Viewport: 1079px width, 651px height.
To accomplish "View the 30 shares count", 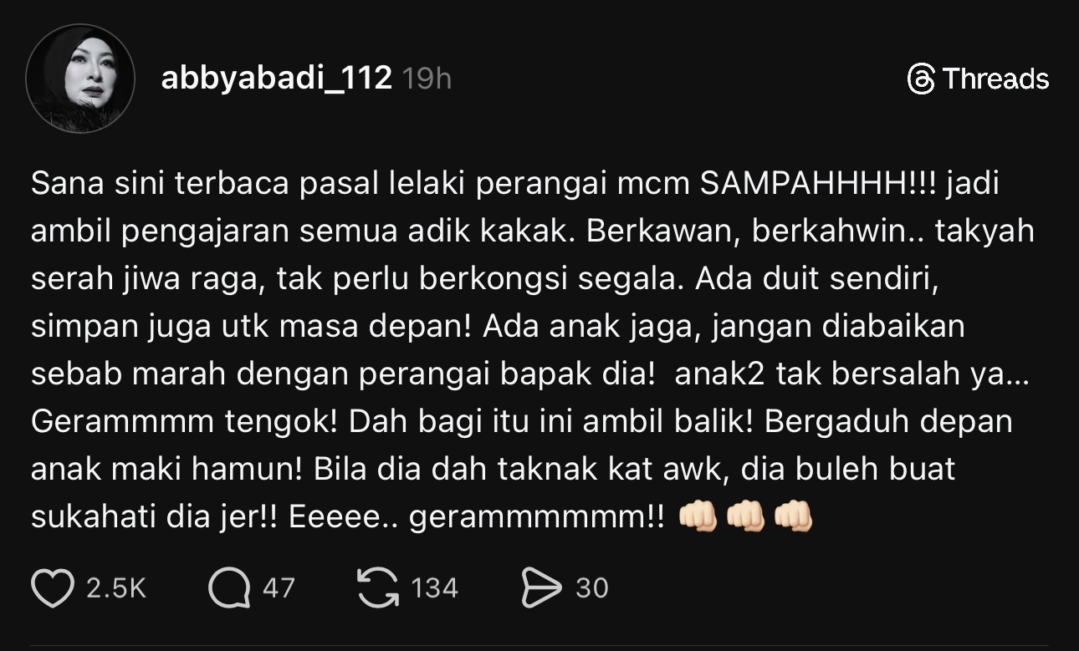I will pyautogui.click(x=592, y=588).
